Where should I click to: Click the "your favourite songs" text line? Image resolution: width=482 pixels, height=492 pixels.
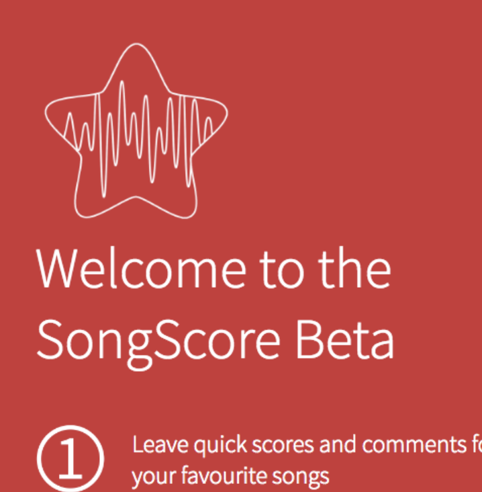coord(230,477)
